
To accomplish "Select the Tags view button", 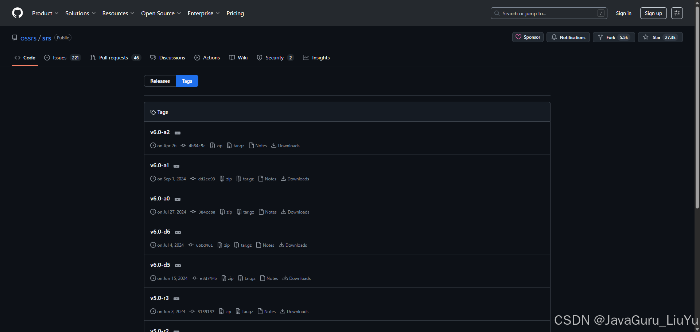I will (x=187, y=81).
